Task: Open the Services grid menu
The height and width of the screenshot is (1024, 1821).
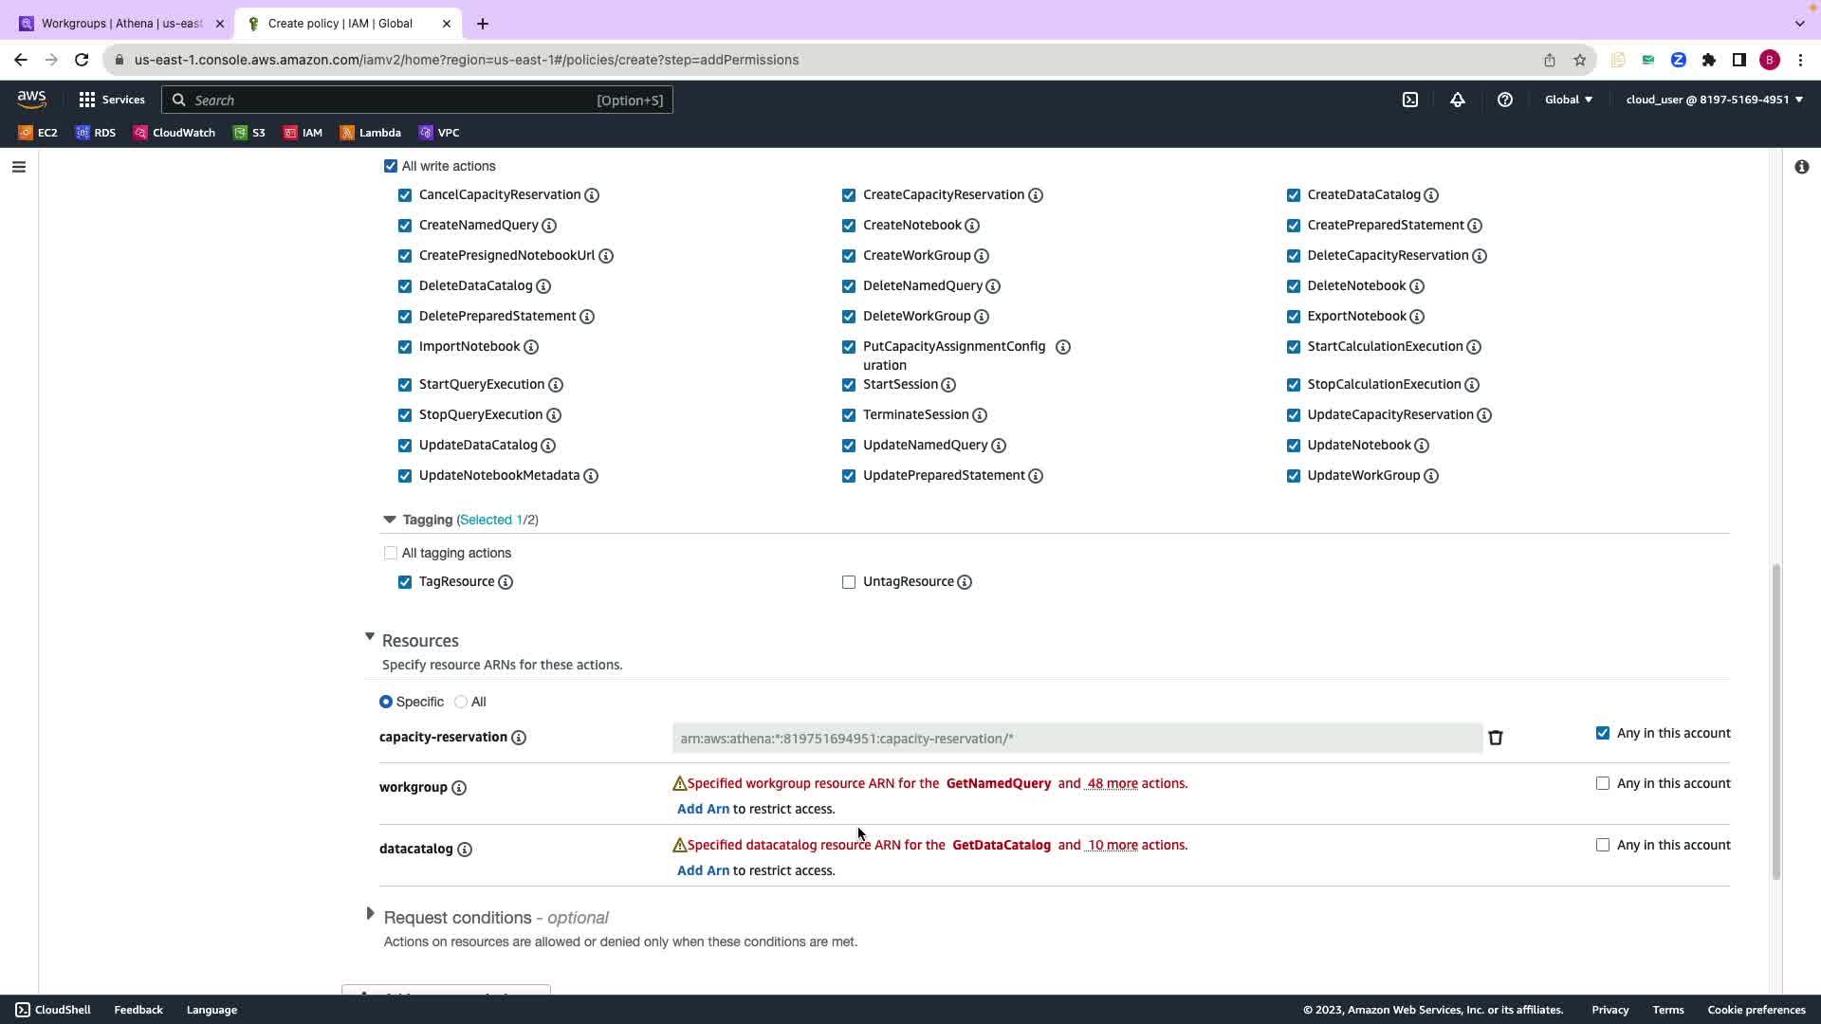Action: (x=111, y=100)
